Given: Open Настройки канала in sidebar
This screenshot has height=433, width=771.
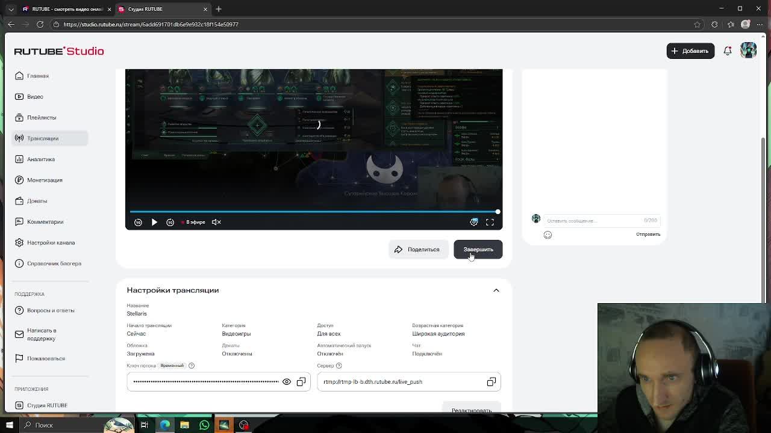Looking at the screenshot, I should tap(50, 242).
